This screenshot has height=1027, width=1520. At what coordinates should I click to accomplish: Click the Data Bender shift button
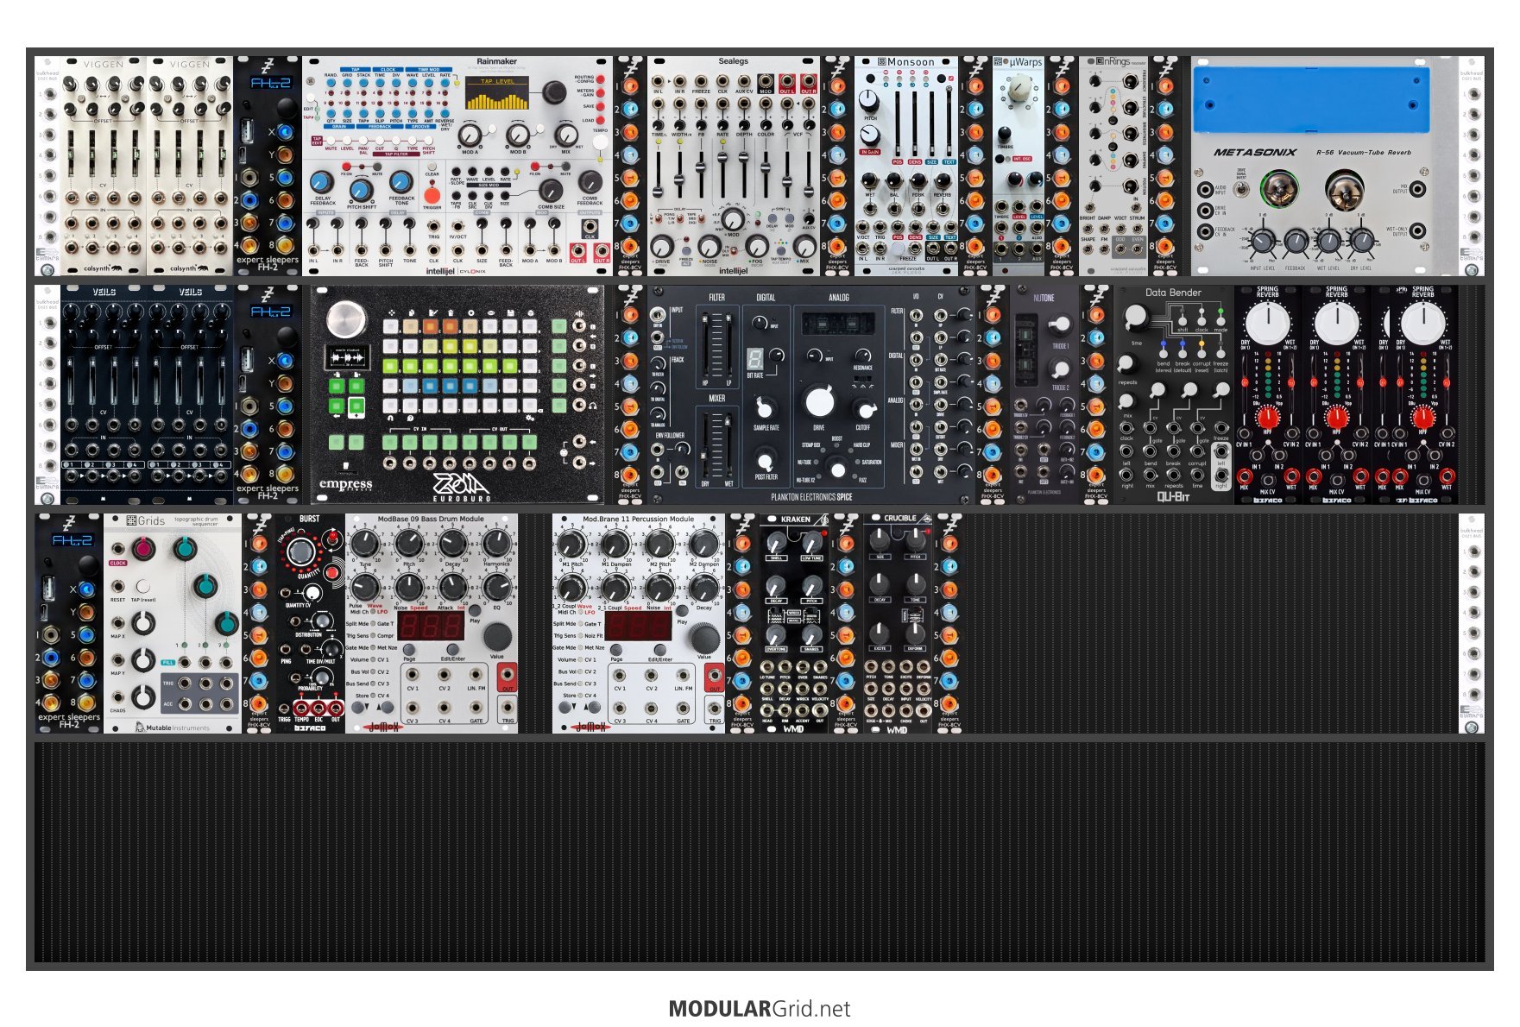click(1183, 322)
